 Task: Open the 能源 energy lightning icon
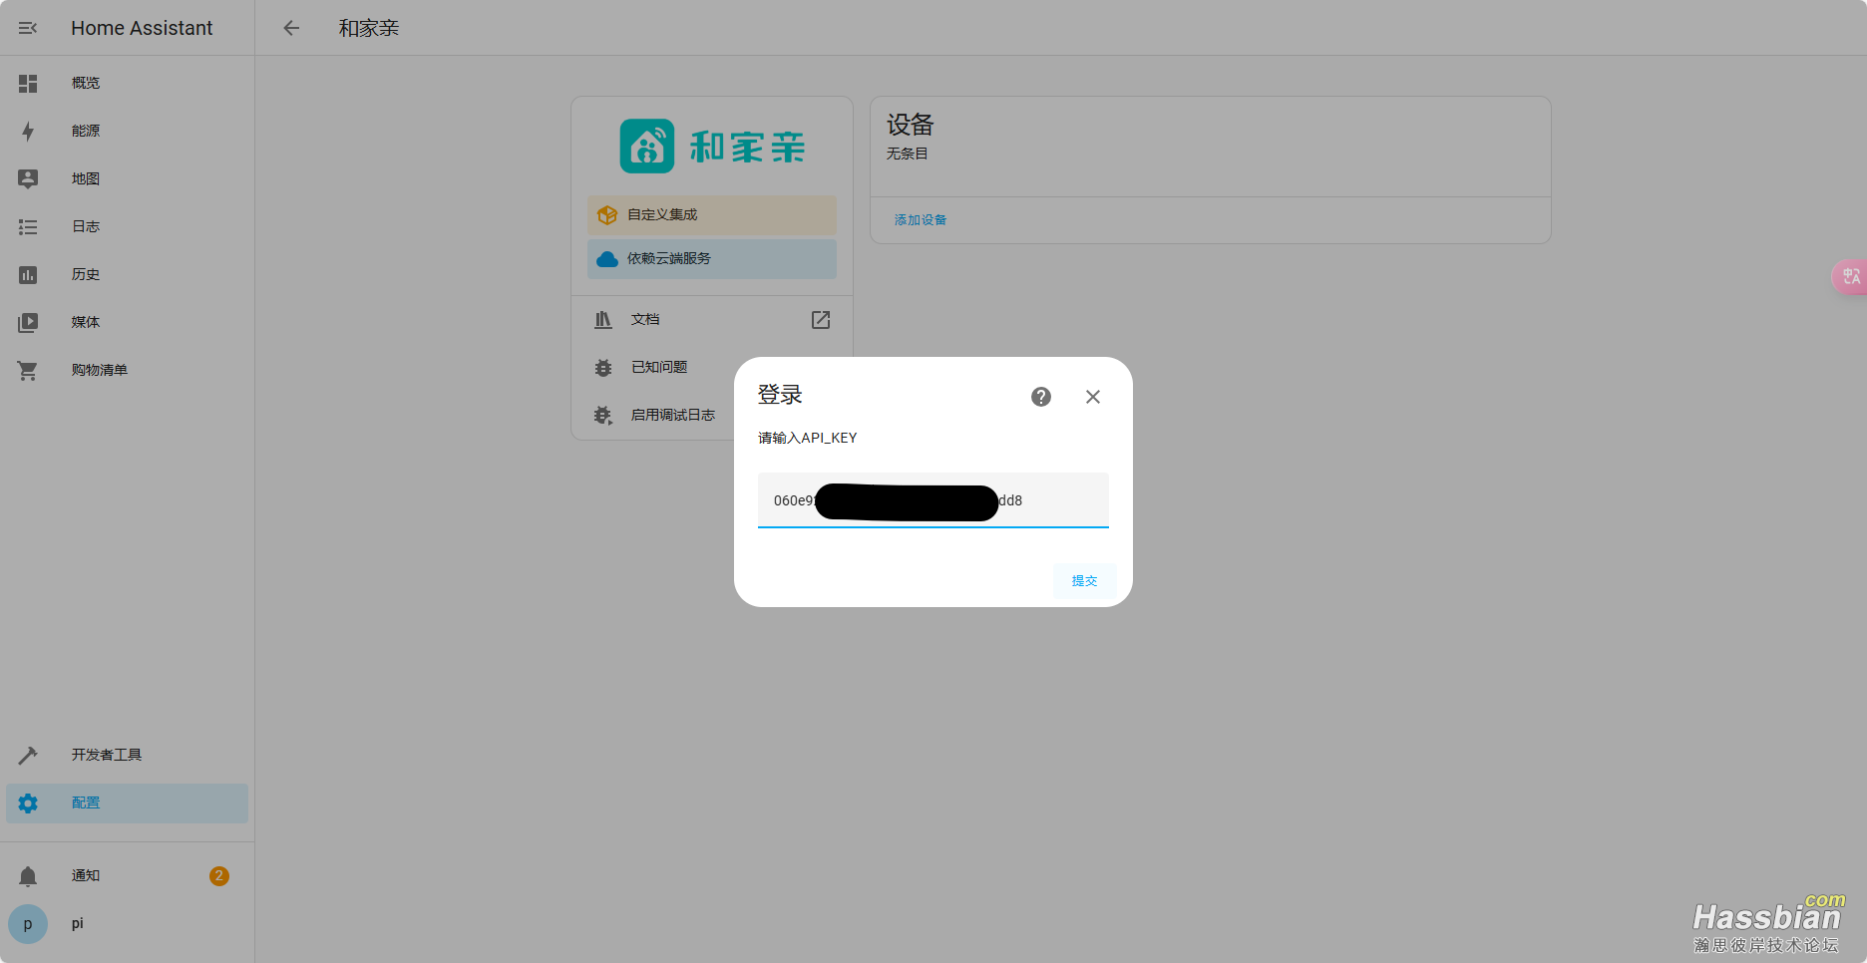click(x=28, y=132)
